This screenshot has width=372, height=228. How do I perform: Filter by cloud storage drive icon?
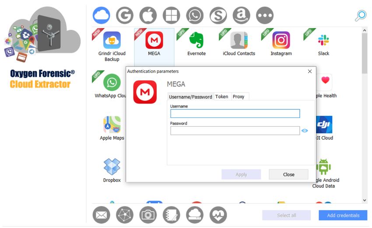click(195, 215)
